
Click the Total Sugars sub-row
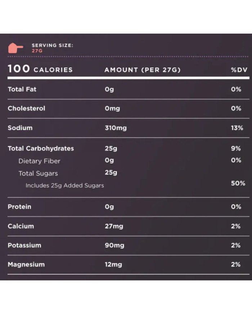coord(38,173)
